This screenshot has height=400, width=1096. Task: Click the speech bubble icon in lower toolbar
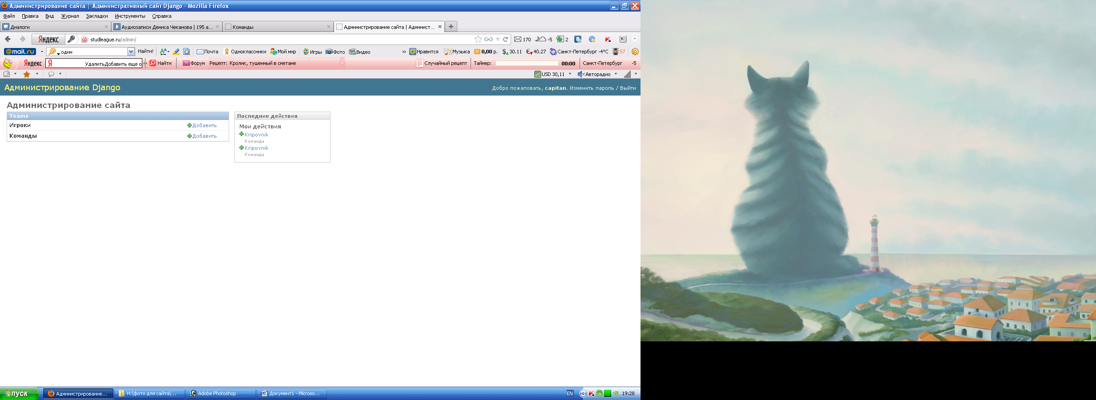[51, 74]
